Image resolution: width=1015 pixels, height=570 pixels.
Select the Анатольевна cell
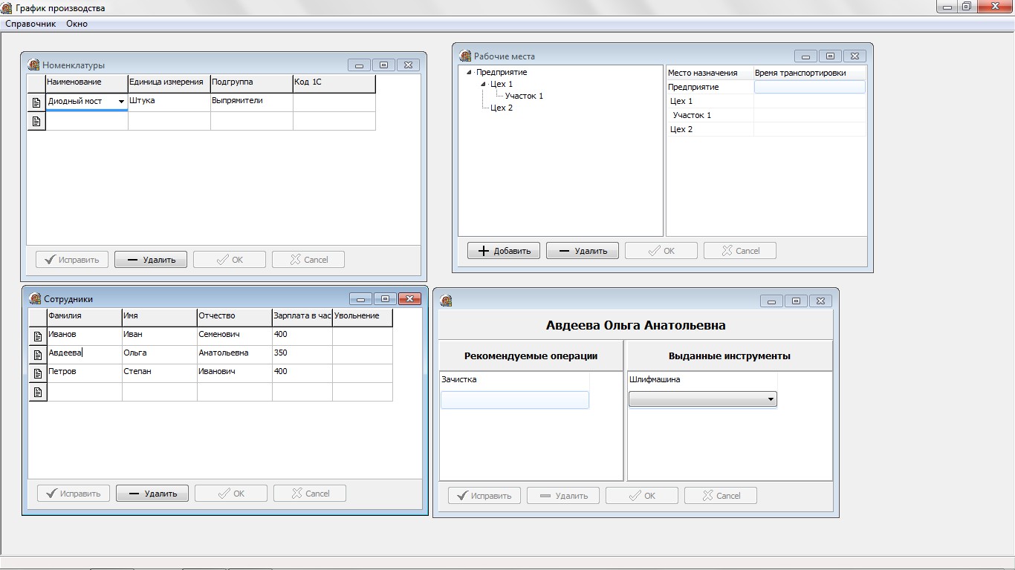[x=235, y=355]
